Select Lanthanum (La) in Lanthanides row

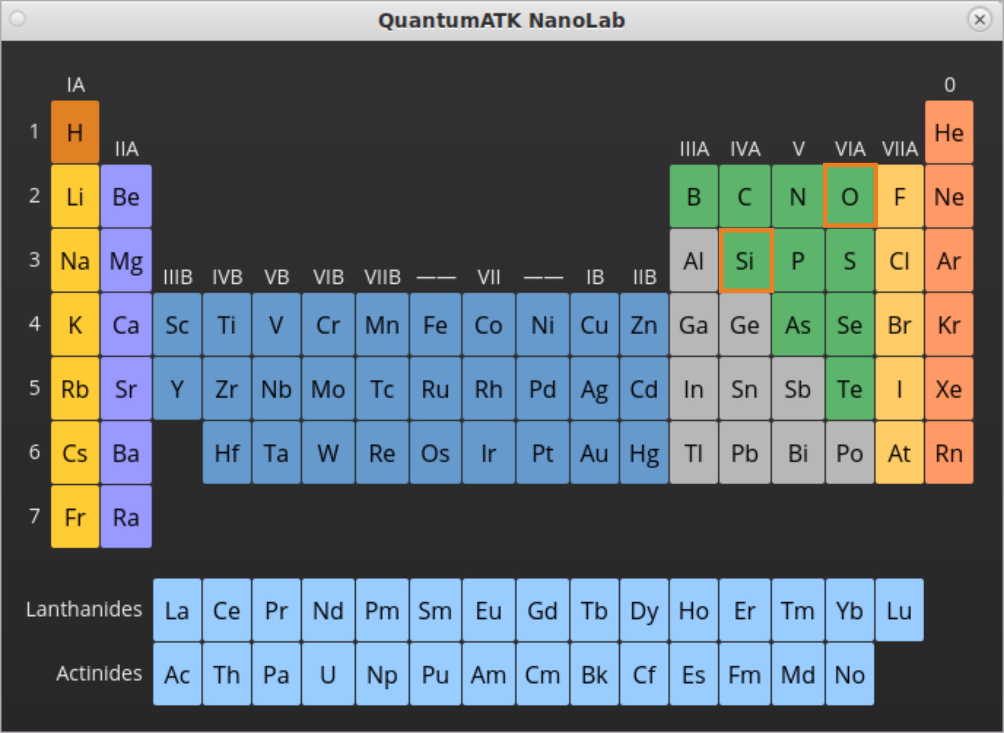[x=177, y=610]
